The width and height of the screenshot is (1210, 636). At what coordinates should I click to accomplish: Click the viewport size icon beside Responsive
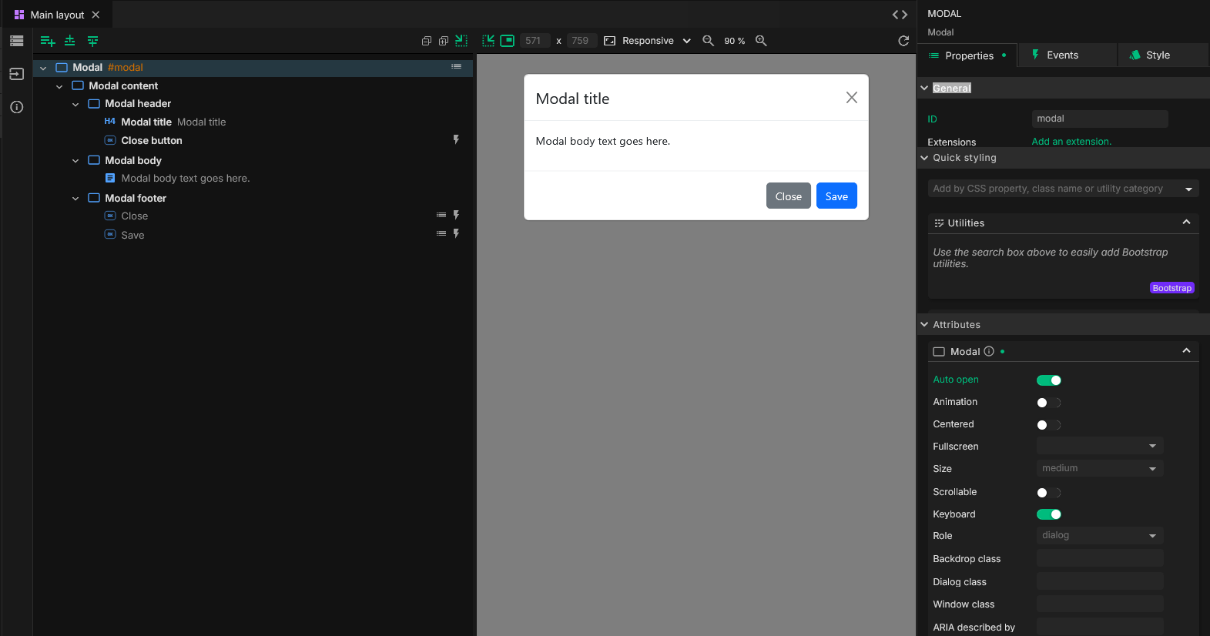(609, 41)
